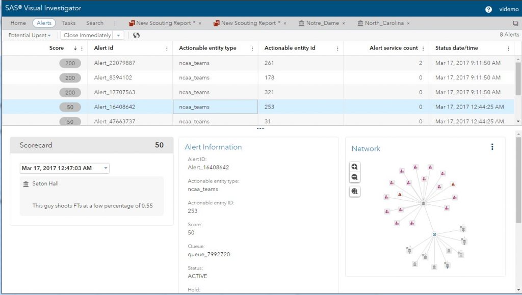Click the window restore icon below videmo
522x295 pixels.
coord(515,23)
